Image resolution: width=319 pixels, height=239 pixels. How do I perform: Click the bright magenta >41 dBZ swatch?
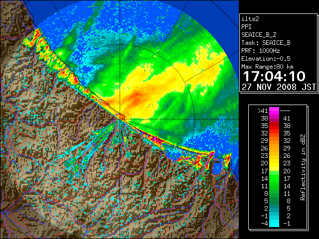(274, 111)
